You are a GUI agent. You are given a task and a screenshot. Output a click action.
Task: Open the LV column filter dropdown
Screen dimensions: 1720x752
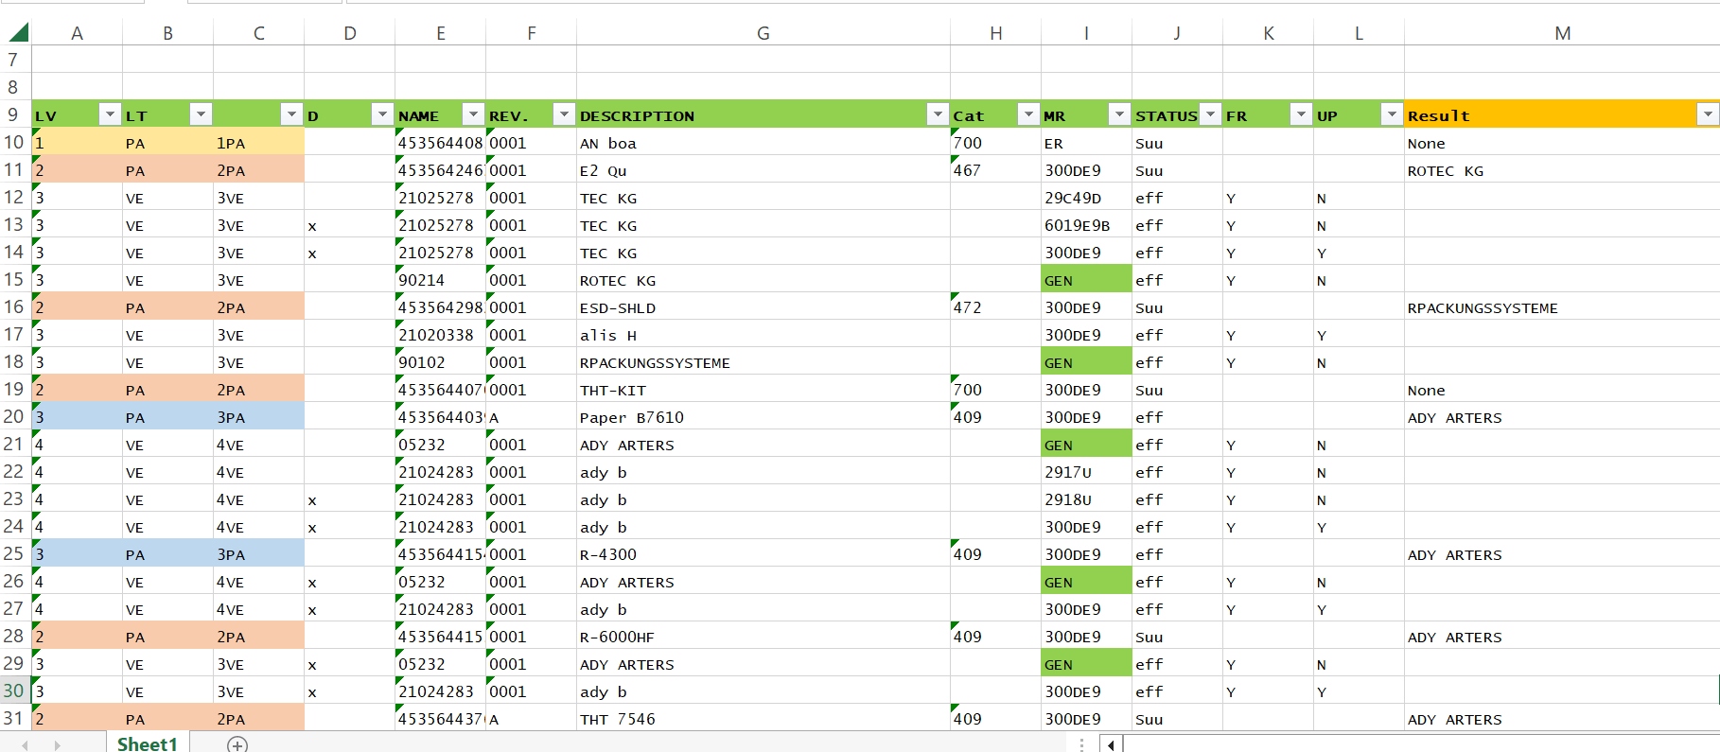click(x=110, y=114)
